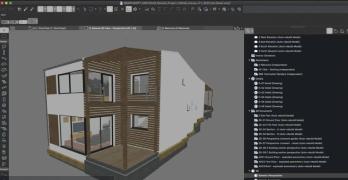Click the Undo arrow in the toolbar
The image size is (348, 180).
[5, 9]
